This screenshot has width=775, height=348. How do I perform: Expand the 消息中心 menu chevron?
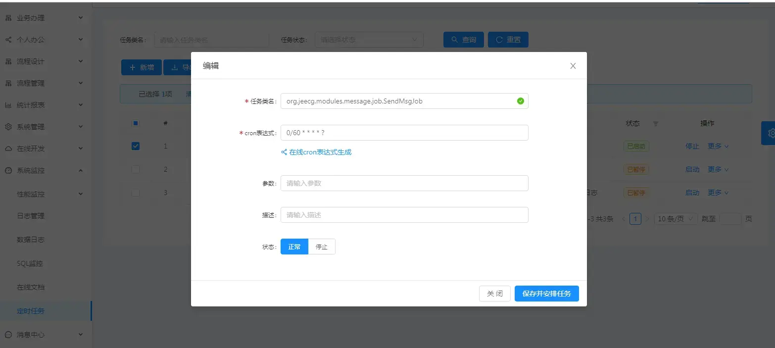[x=81, y=335]
